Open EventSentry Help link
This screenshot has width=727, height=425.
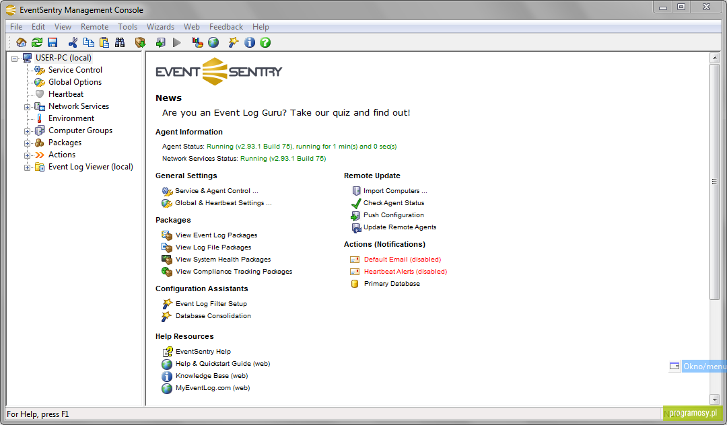tap(203, 352)
